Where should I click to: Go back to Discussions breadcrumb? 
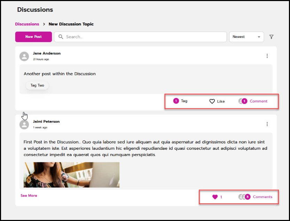point(27,24)
